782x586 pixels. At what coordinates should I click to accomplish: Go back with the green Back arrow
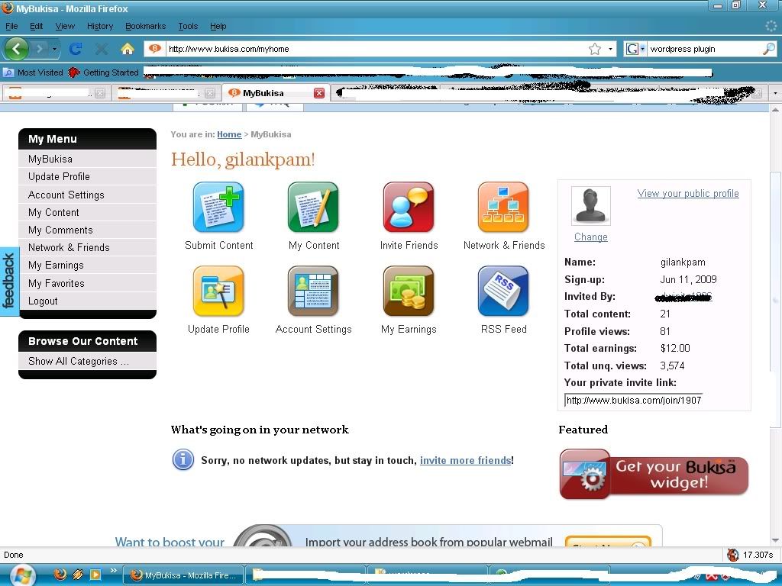(x=17, y=49)
